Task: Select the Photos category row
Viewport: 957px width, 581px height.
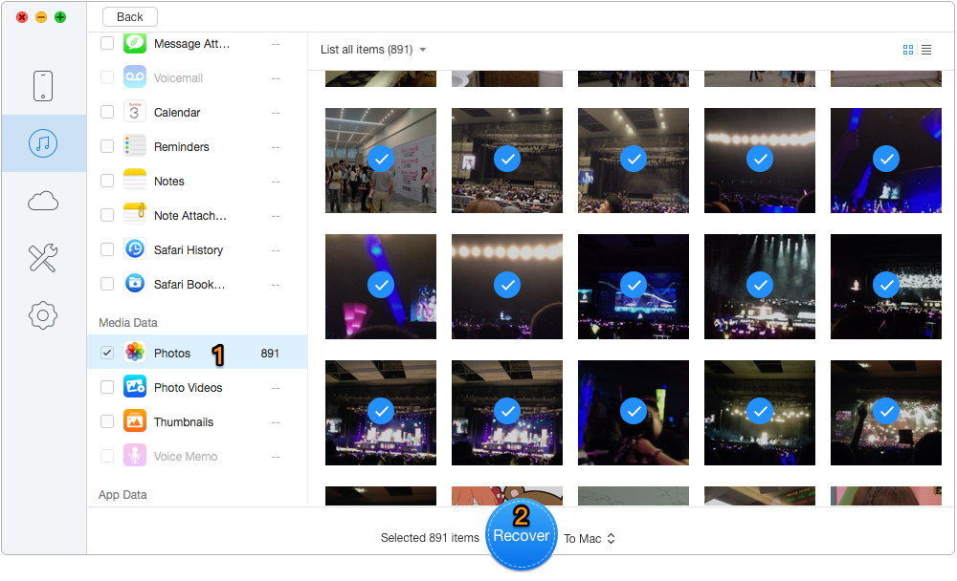Action: pyautogui.click(x=197, y=353)
